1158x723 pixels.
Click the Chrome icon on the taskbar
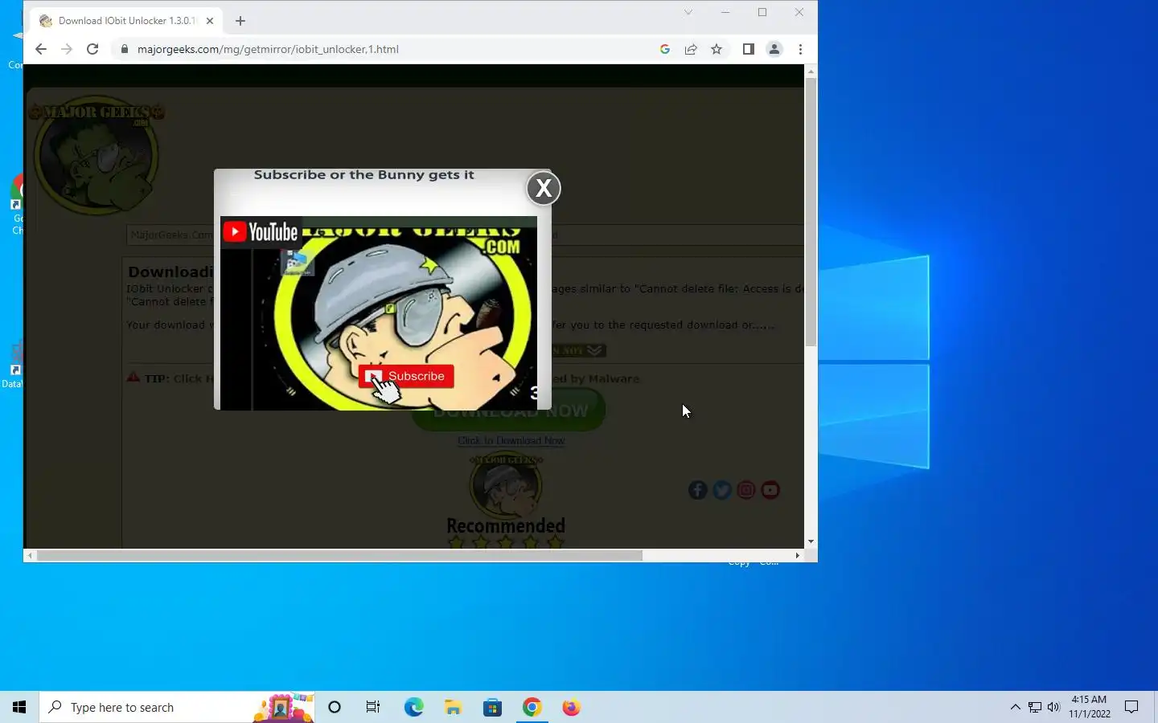click(532, 707)
